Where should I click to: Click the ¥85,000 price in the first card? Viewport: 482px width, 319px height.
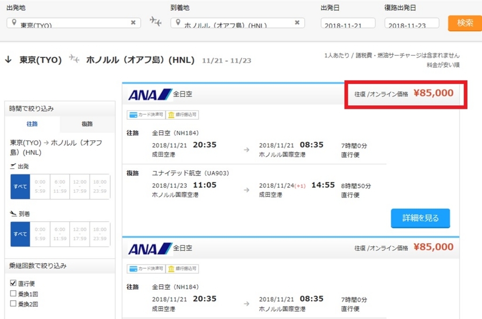[434, 93]
